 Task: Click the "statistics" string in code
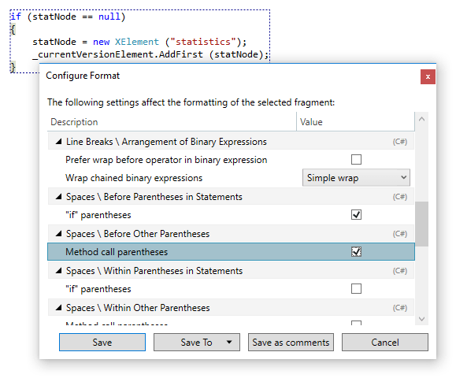(x=202, y=42)
